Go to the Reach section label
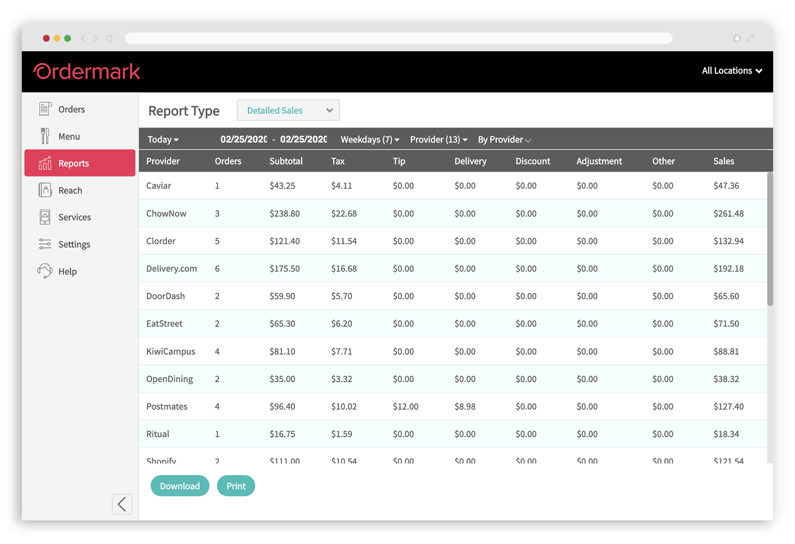This screenshot has height=544, width=795. [x=70, y=190]
